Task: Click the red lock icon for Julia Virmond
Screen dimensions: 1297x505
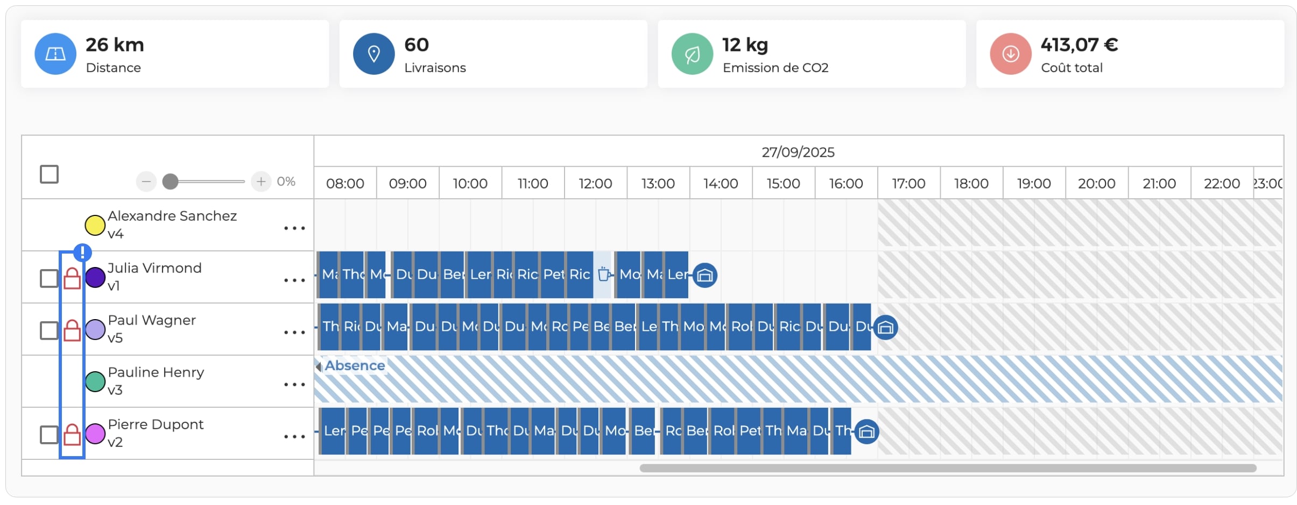Action: click(x=72, y=278)
